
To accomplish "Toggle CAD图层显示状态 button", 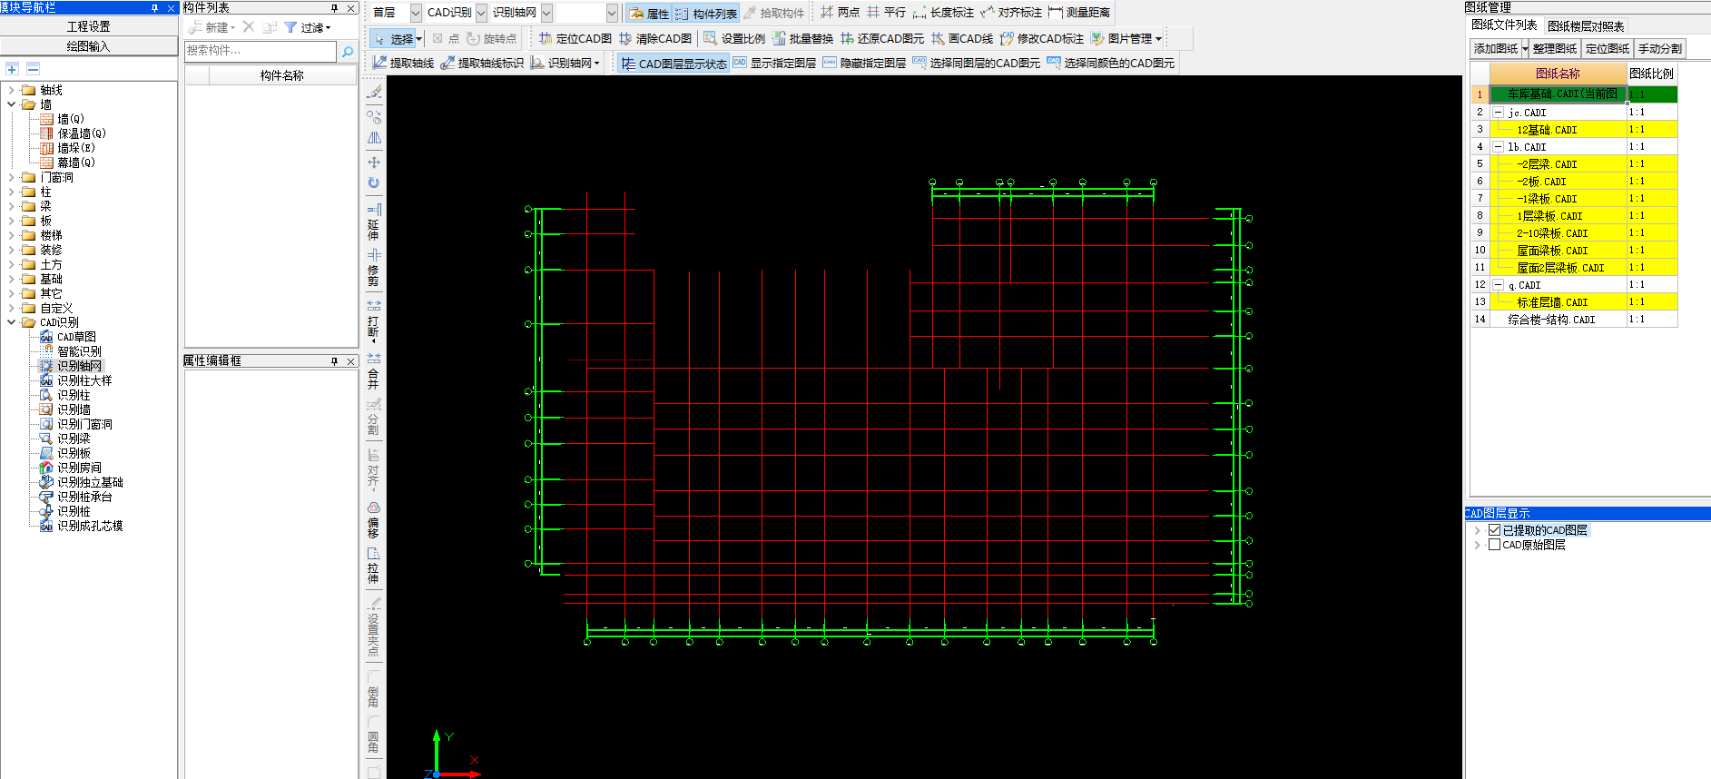I will pos(674,64).
